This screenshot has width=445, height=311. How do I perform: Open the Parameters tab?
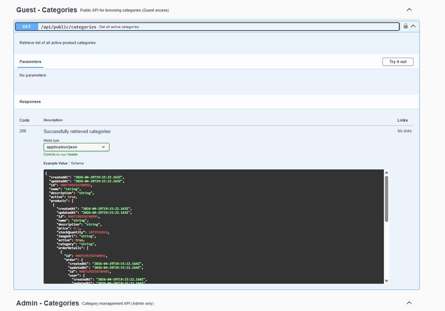(30, 61)
